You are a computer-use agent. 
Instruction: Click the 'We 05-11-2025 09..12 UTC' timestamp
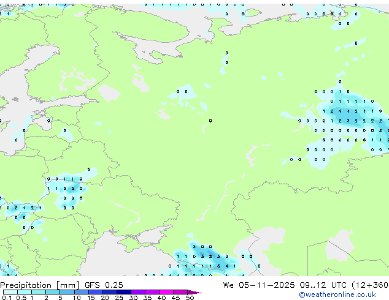[285, 285]
